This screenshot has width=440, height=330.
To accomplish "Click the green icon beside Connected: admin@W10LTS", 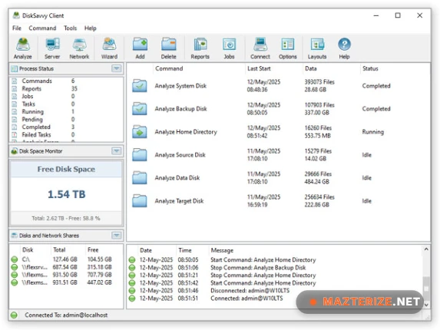I will (132, 299).
